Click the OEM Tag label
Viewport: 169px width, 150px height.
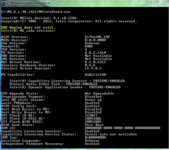(9, 137)
